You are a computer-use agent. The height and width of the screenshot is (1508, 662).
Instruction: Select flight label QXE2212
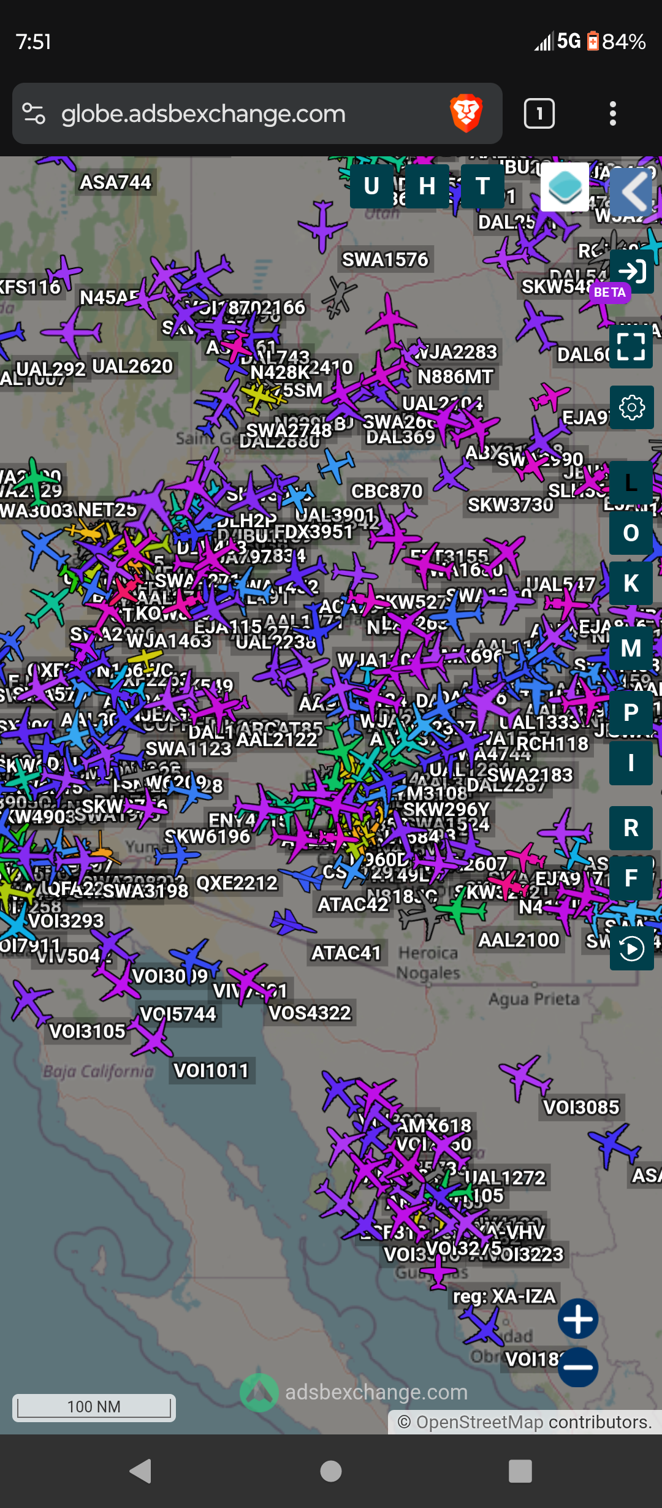pyautogui.click(x=237, y=883)
